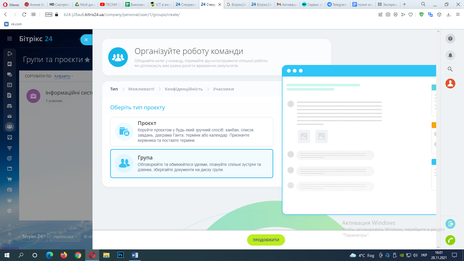Screen dimensions: 464x261
Task: Click the Бітрікс24 footer button
Action: coord(34,237)
